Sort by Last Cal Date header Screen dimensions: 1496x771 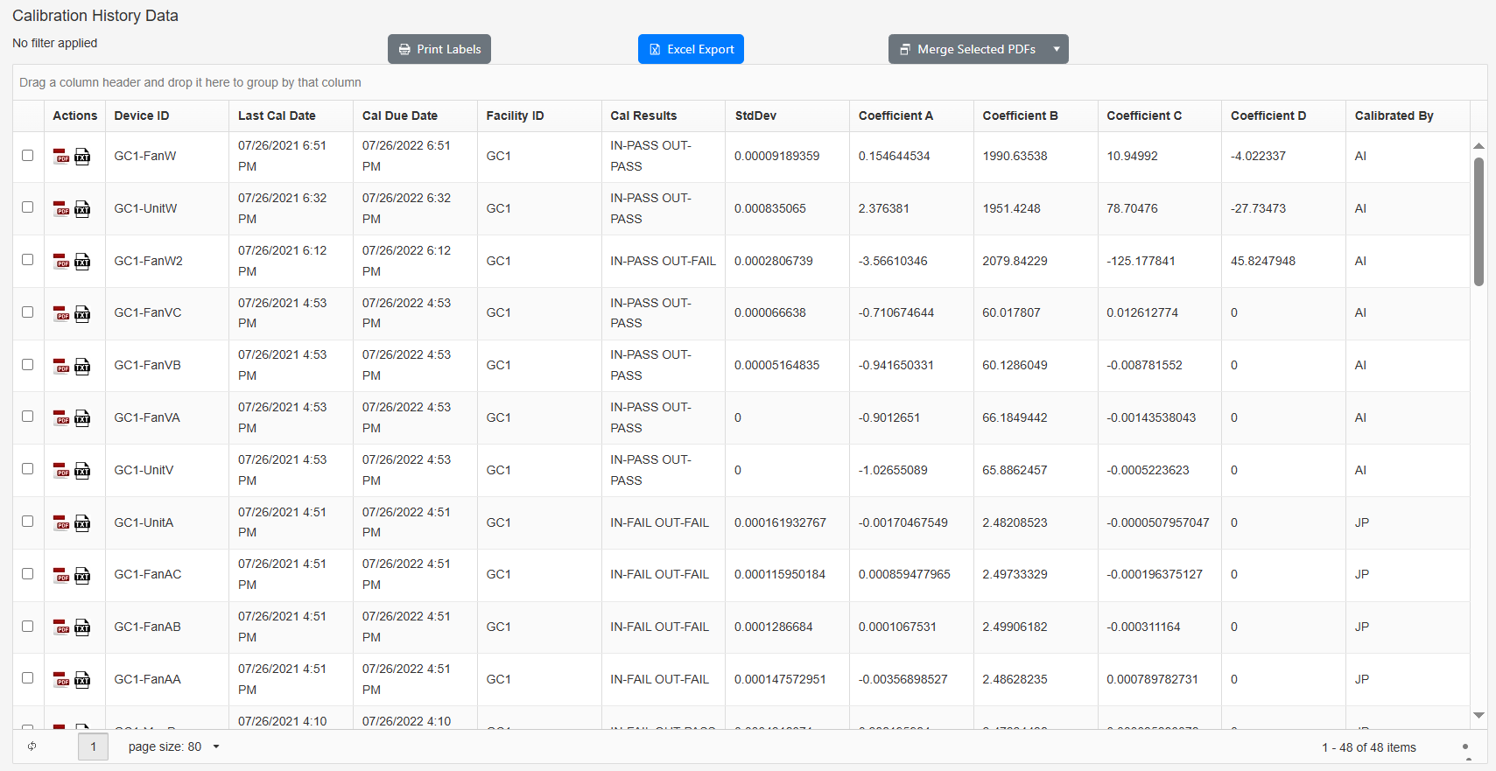click(277, 116)
